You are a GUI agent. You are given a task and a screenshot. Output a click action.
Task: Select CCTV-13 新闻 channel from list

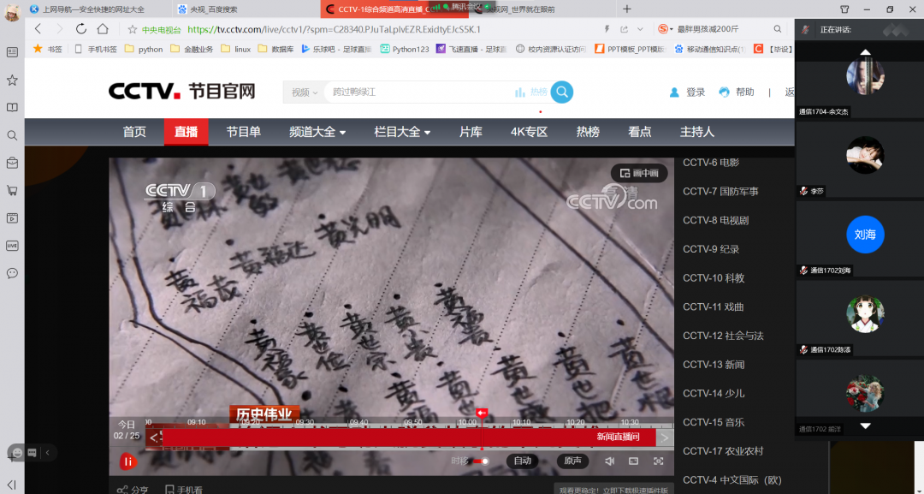(x=714, y=365)
